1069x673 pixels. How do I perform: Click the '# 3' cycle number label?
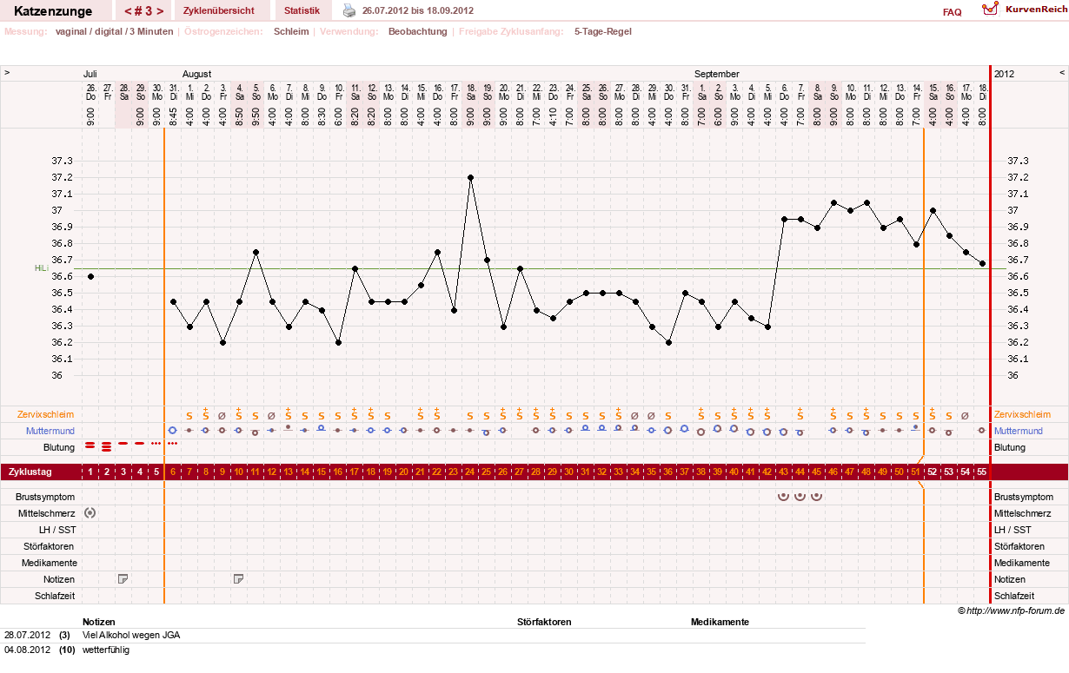click(144, 11)
